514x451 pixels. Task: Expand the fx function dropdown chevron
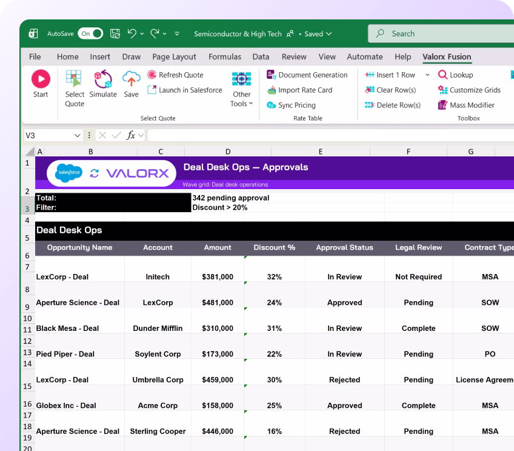pyautogui.click(x=141, y=135)
